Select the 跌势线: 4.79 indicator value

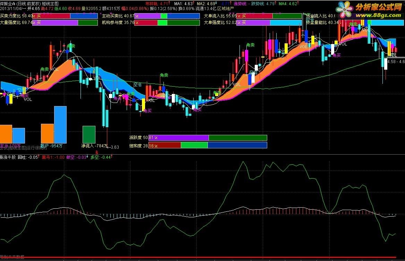pyautogui.click(x=263, y=3)
